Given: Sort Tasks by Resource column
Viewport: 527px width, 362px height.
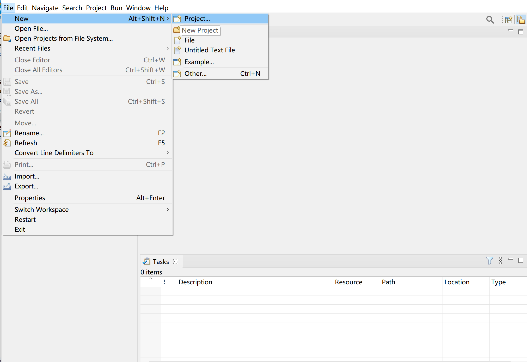Looking at the screenshot, I should click(357, 282).
